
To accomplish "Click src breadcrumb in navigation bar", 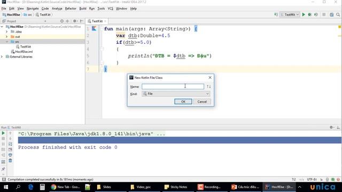I will (x=28, y=14).
